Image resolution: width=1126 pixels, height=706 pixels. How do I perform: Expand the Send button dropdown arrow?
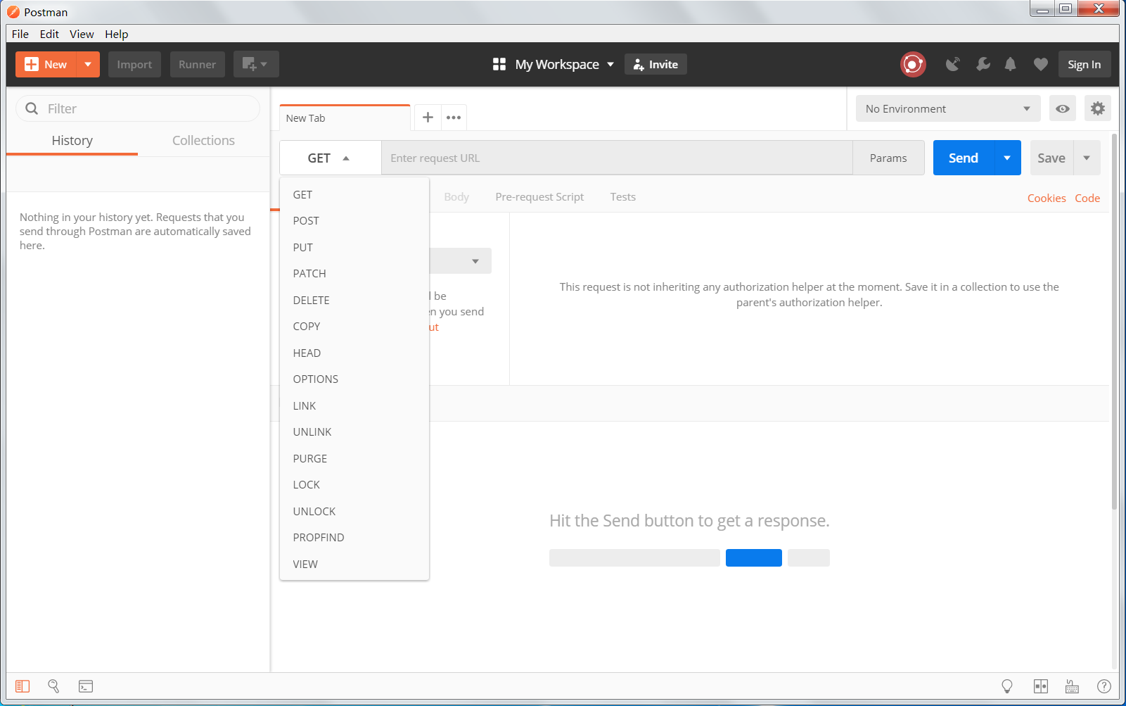point(1007,158)
